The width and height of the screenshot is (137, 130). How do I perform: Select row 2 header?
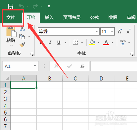click(5, 92)
